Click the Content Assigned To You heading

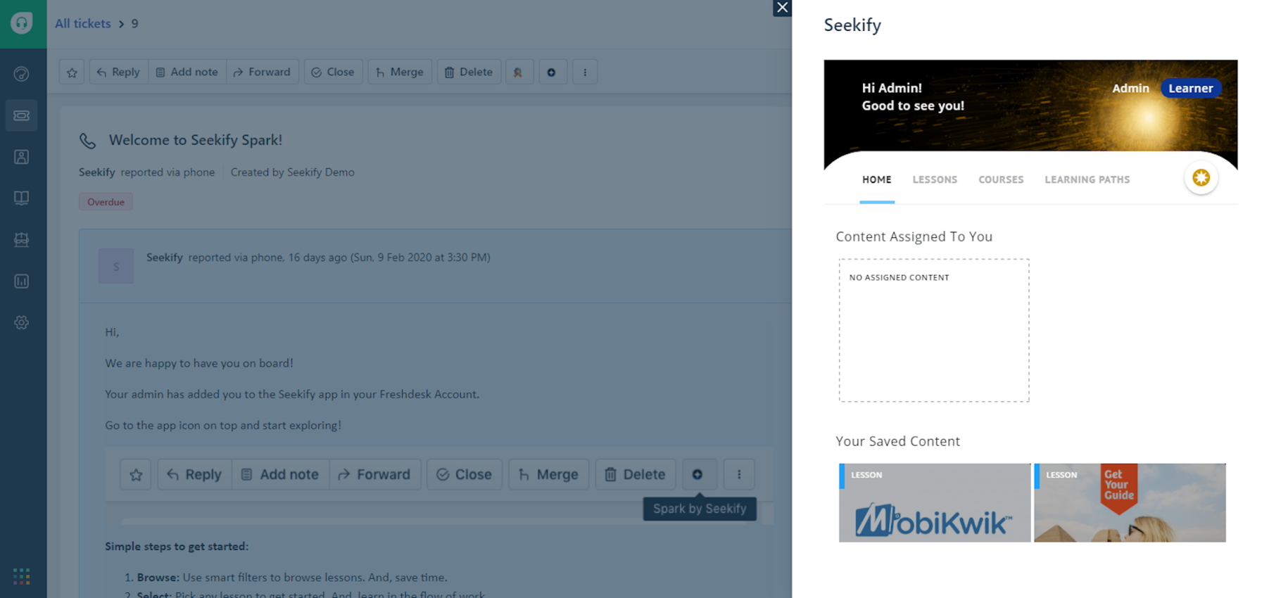click(x=914, y=237)
